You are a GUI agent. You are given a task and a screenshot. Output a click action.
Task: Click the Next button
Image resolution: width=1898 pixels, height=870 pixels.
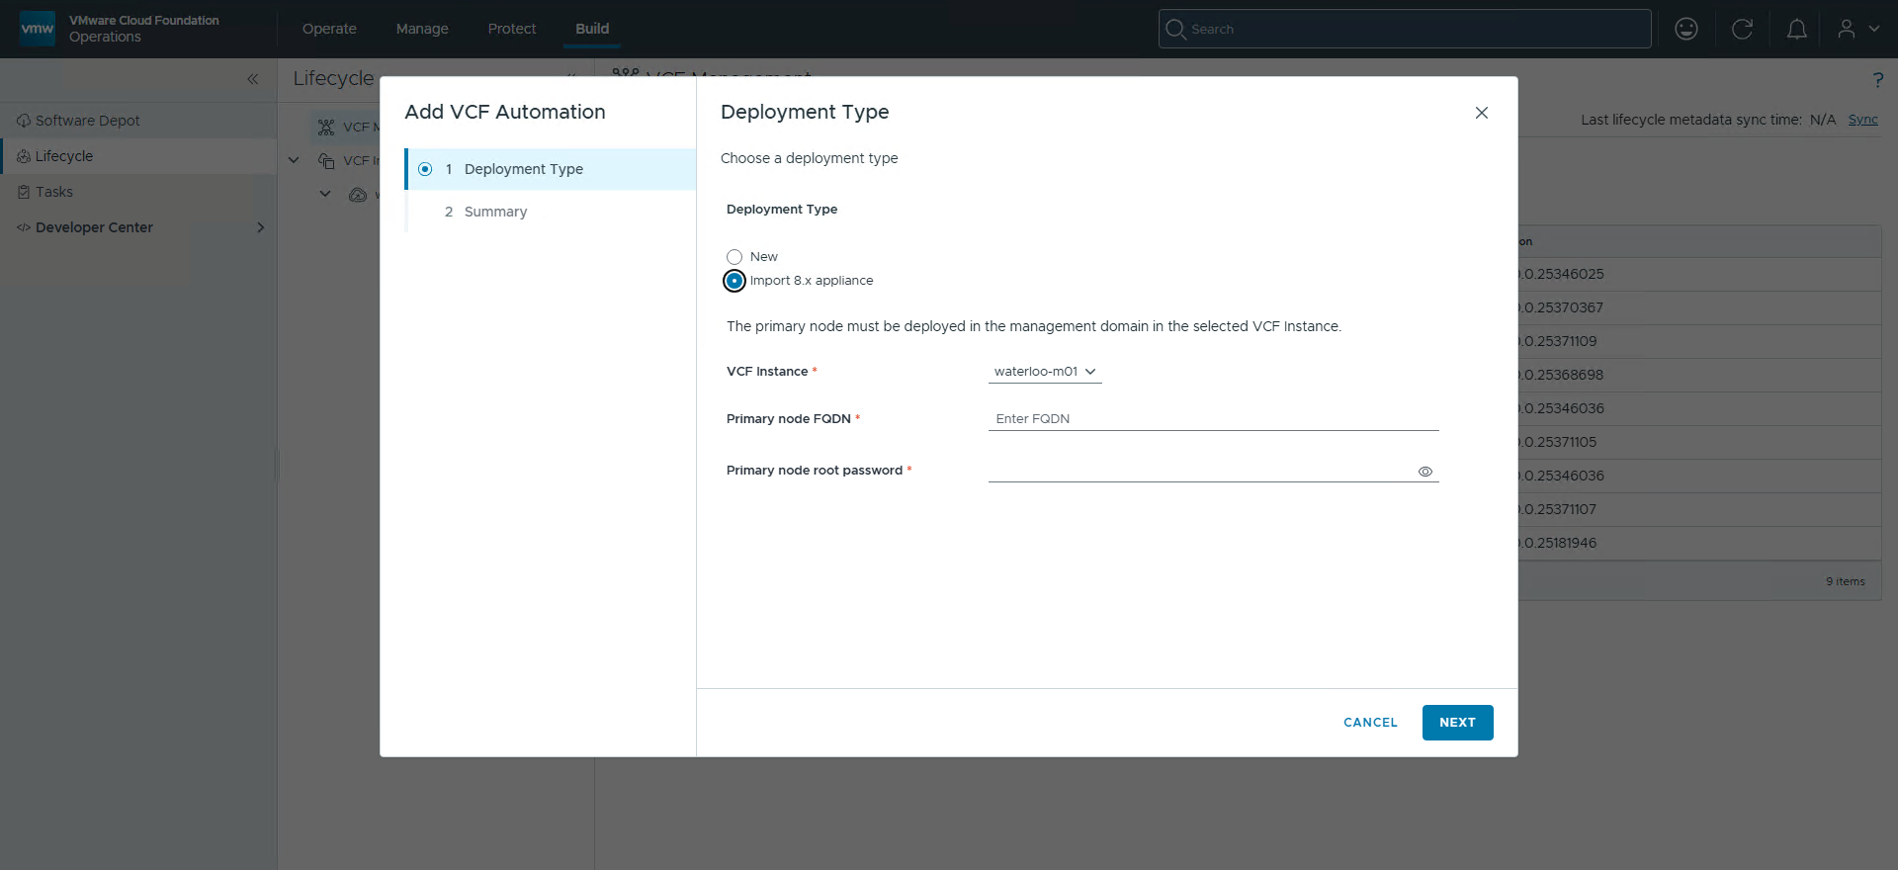tap(1457, 723)
